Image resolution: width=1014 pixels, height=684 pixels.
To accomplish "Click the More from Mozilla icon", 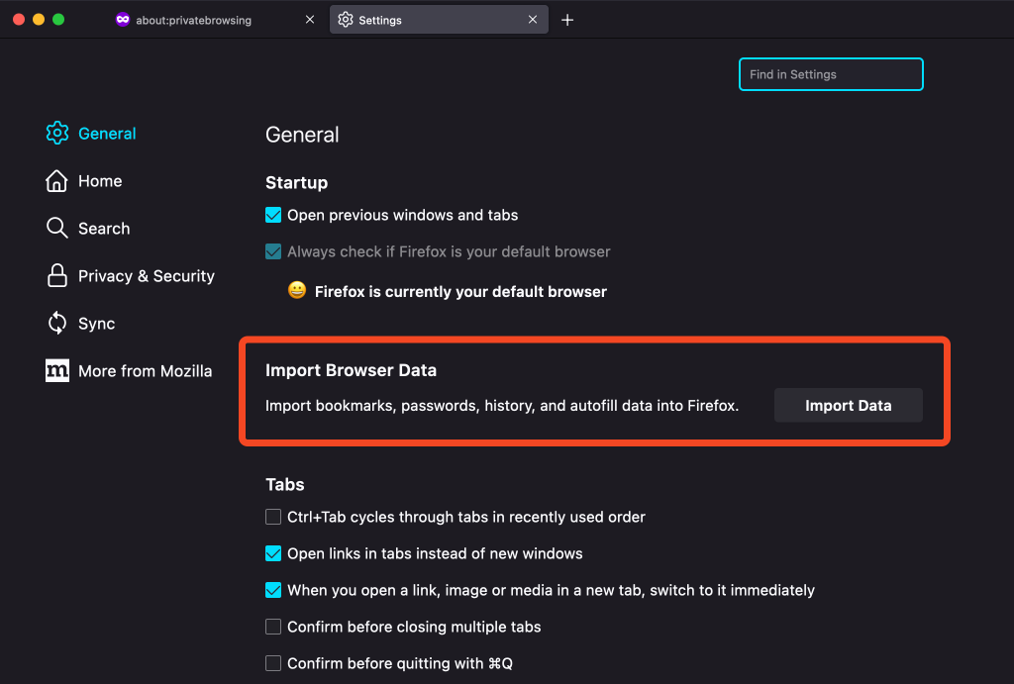I will (x=57, y=371).
